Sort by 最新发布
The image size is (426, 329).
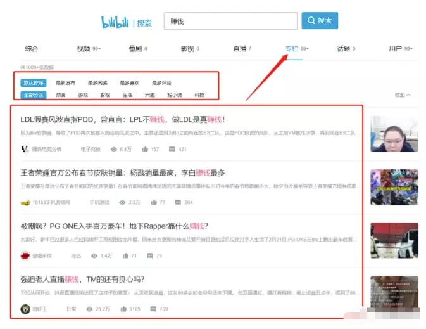[65, 83]
